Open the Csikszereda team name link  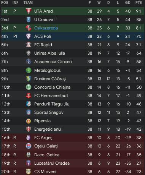pos(46,28)
